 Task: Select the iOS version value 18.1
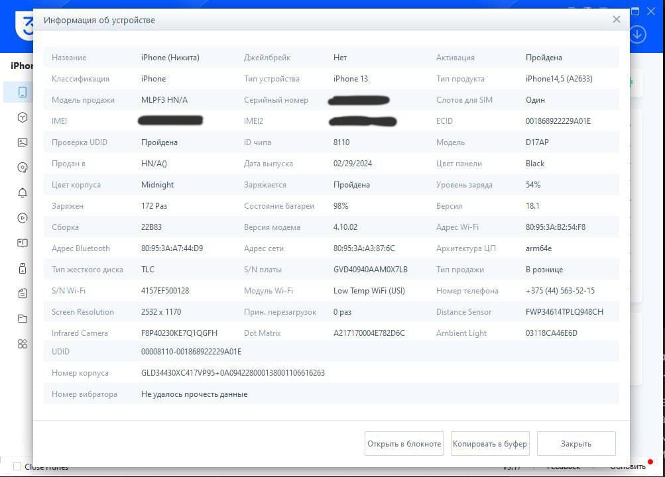[x=532, y=206]
